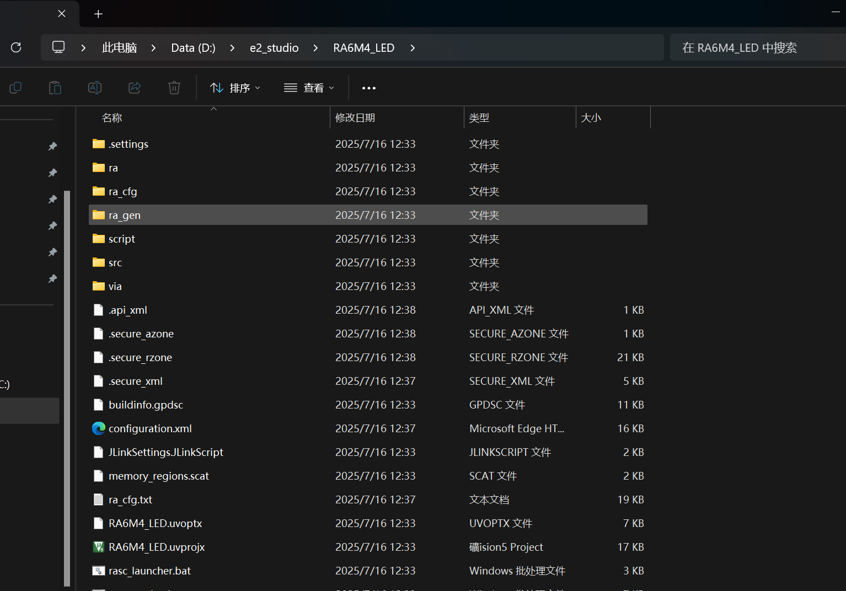
Task: Click the Edge icon beside configuration.xml
Action: click(99, 428)
